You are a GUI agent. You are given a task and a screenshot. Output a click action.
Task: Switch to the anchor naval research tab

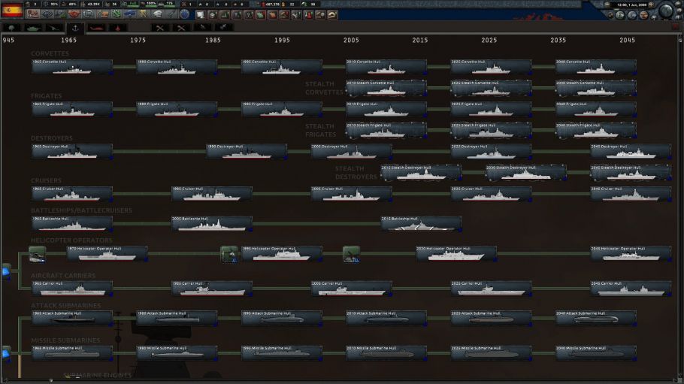(x=75, y=28)
